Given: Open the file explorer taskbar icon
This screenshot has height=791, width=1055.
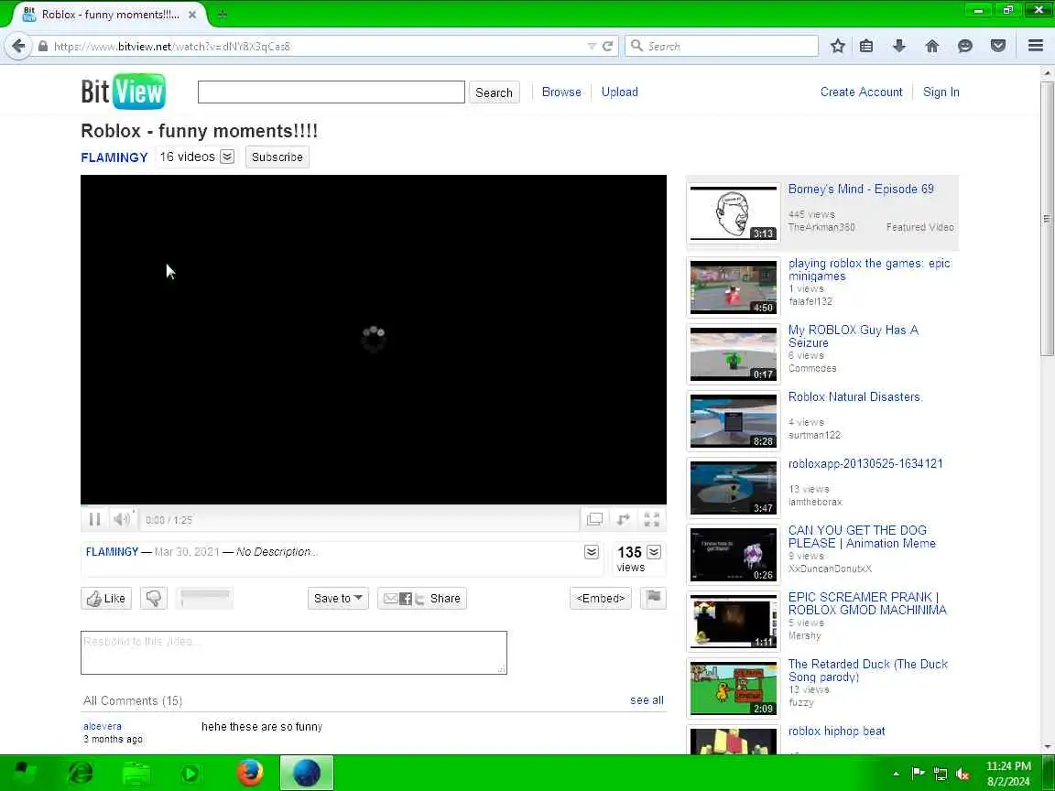Looking at the screenshot, I should click(x=136, y=773).
